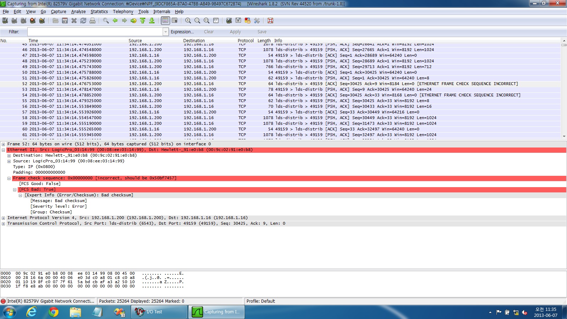Collapse the Frame check sequence node
Image resolution: width=567 pixels, height=319 pixels.
coord(9,178)
